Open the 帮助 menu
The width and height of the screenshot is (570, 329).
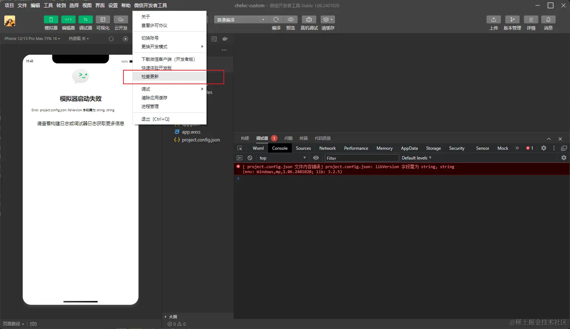(x=126, y=5)
